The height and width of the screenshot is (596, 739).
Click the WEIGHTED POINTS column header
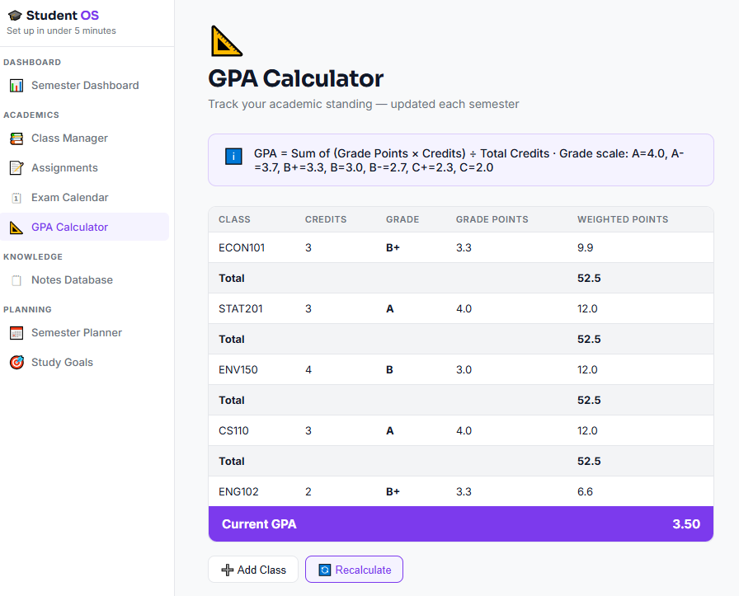pos(623,219)
